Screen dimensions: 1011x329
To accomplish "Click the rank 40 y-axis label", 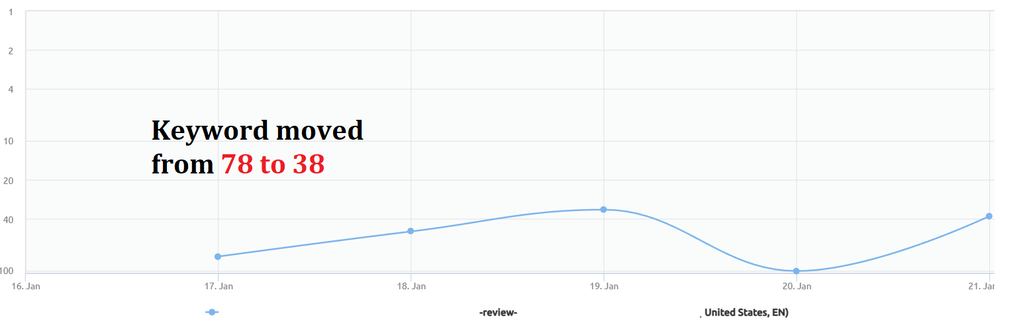I will coord(9,219).
